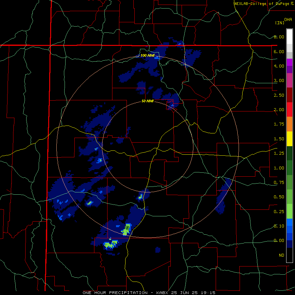Click the 1.00 legend value
Image resolution: width=295 pixels, height=295 pixels.
(279, 168)
